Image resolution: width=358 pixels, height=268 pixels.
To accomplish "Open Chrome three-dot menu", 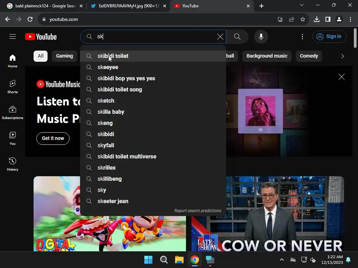I will tap(350, 20).
